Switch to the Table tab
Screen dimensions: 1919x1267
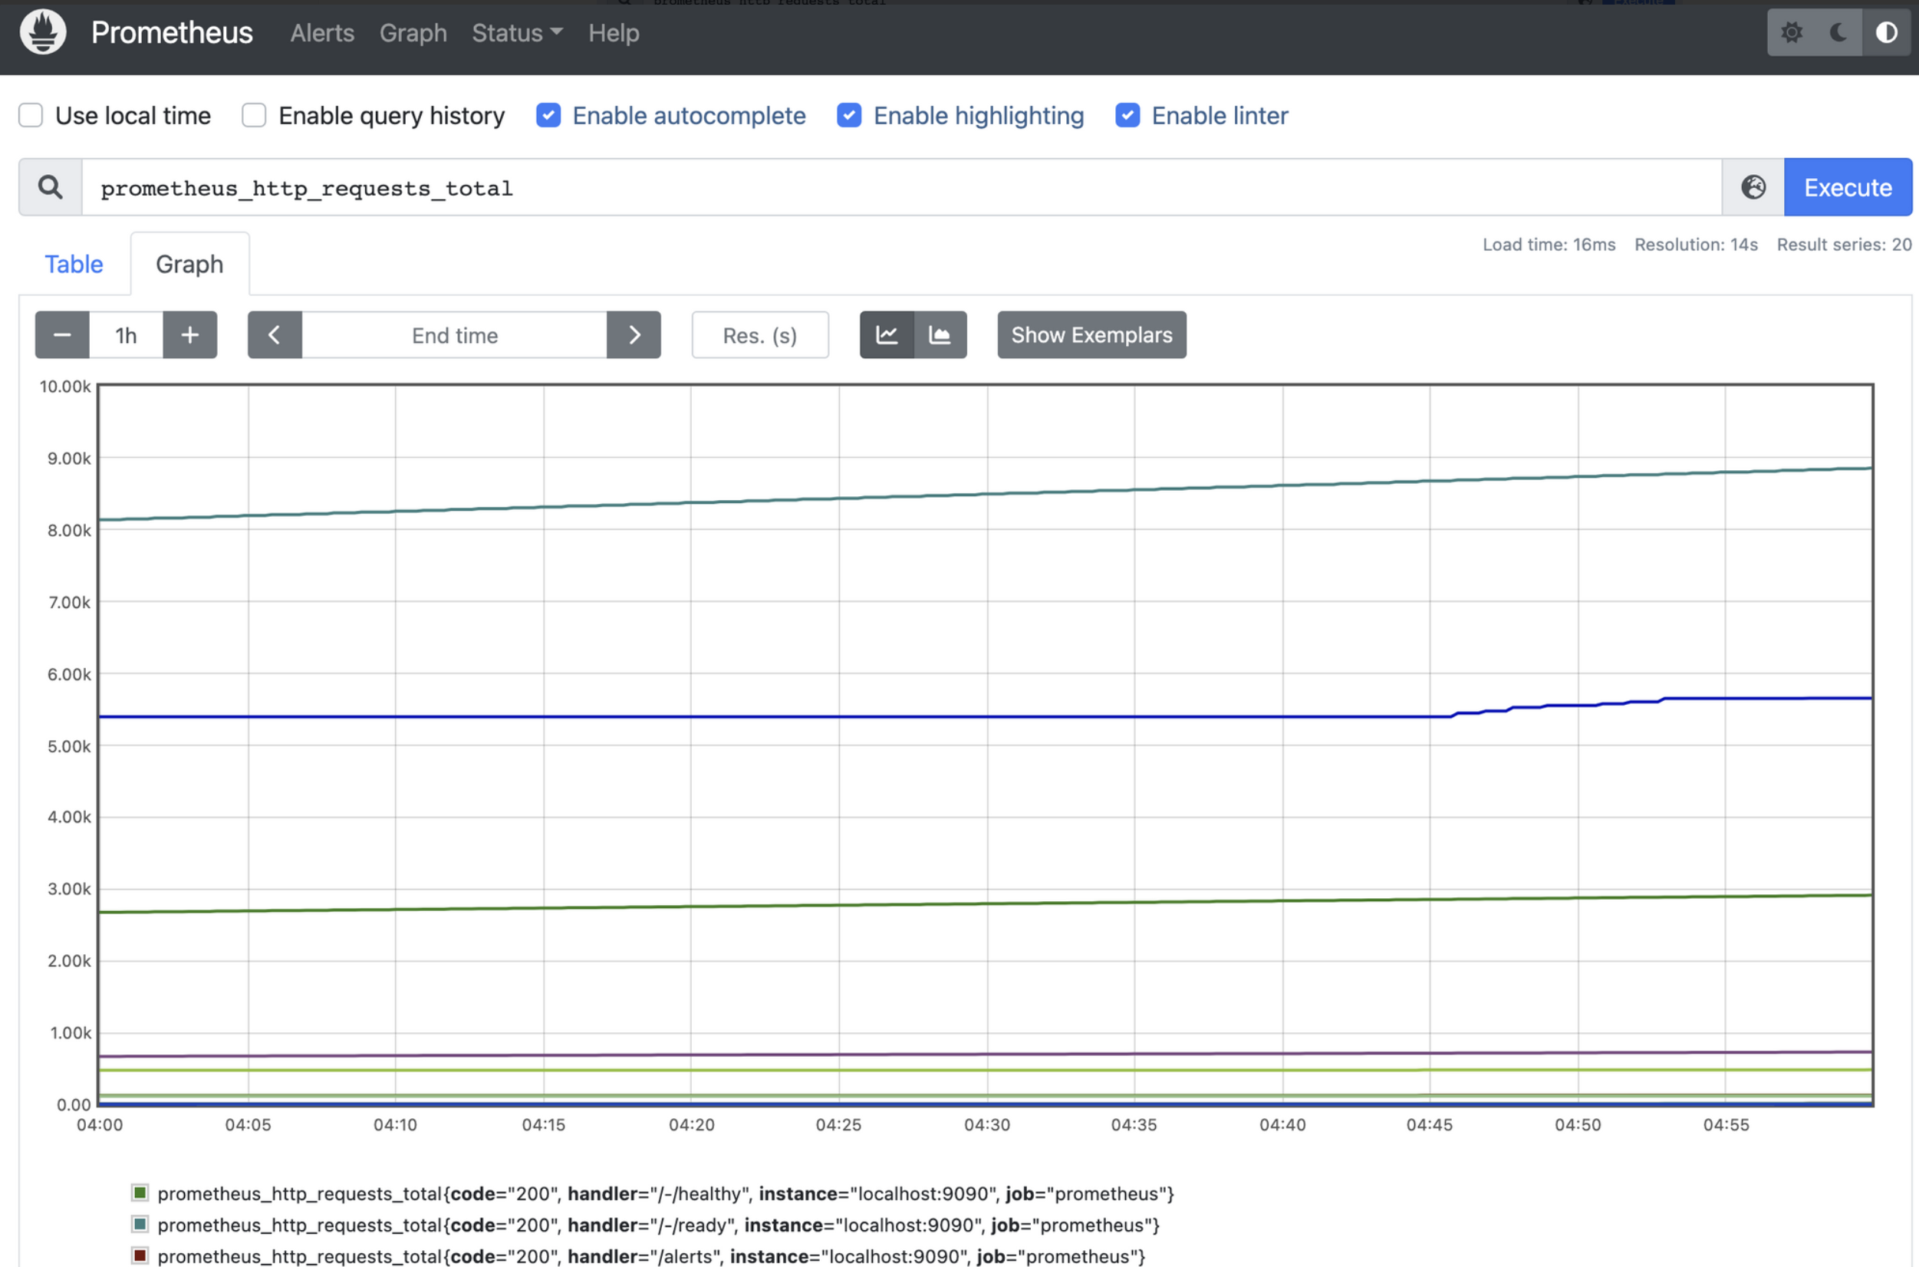pyautogui.click(x=74, y=265)
